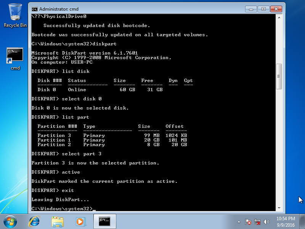Click the 'Gpt' column header
The width and height of the screenshot is (305, 229).
[188, 81]
